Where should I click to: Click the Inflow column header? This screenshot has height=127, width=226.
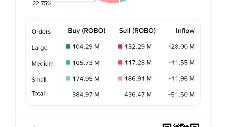click(185, 31)
